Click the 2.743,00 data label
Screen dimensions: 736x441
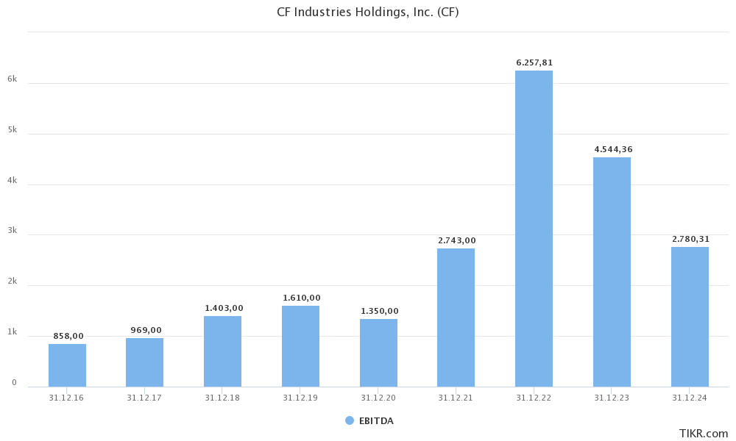457,240
